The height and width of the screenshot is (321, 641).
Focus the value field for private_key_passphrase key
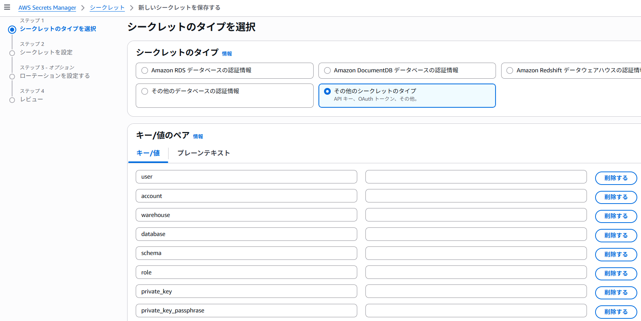coord(476,311)
